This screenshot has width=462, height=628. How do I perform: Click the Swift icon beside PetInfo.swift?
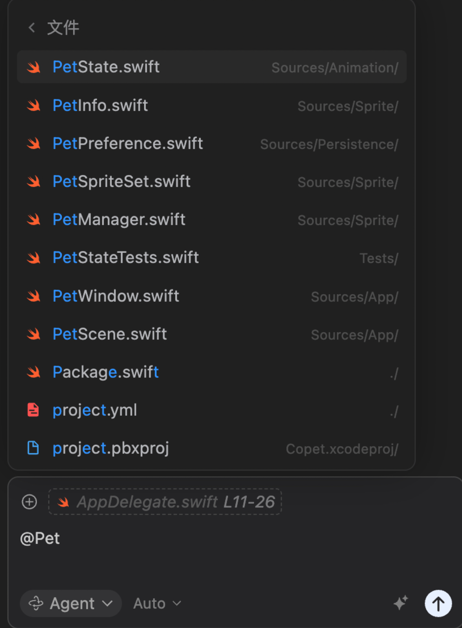click(x=33, y=106)
